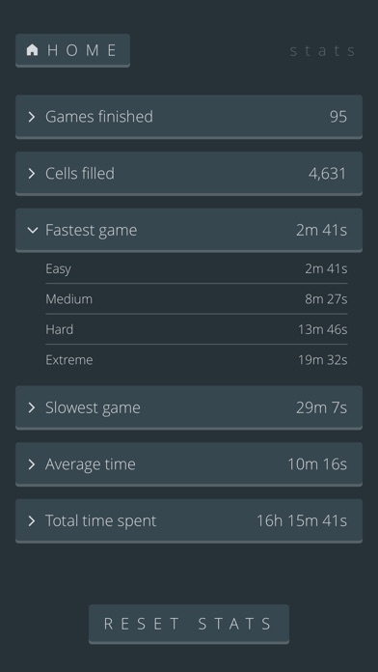Click the Total time spent chevron
The height and width of the screenshot is (672, 378).
pos(31,520)
